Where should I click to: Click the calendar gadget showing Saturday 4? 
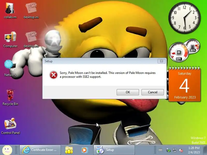(x=184, y=84)
